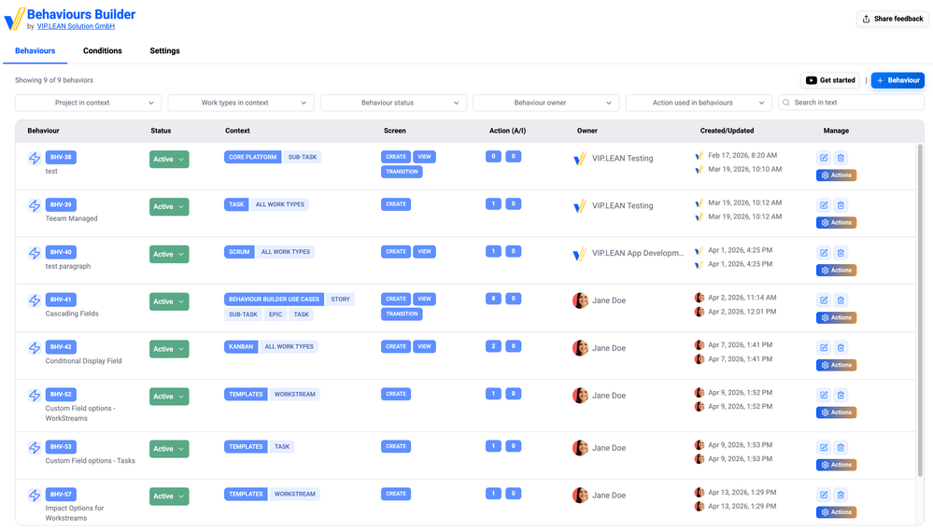Switch to the Behaviours tab
This screenshot has width=933, height=531.
[x=35, y=50]
